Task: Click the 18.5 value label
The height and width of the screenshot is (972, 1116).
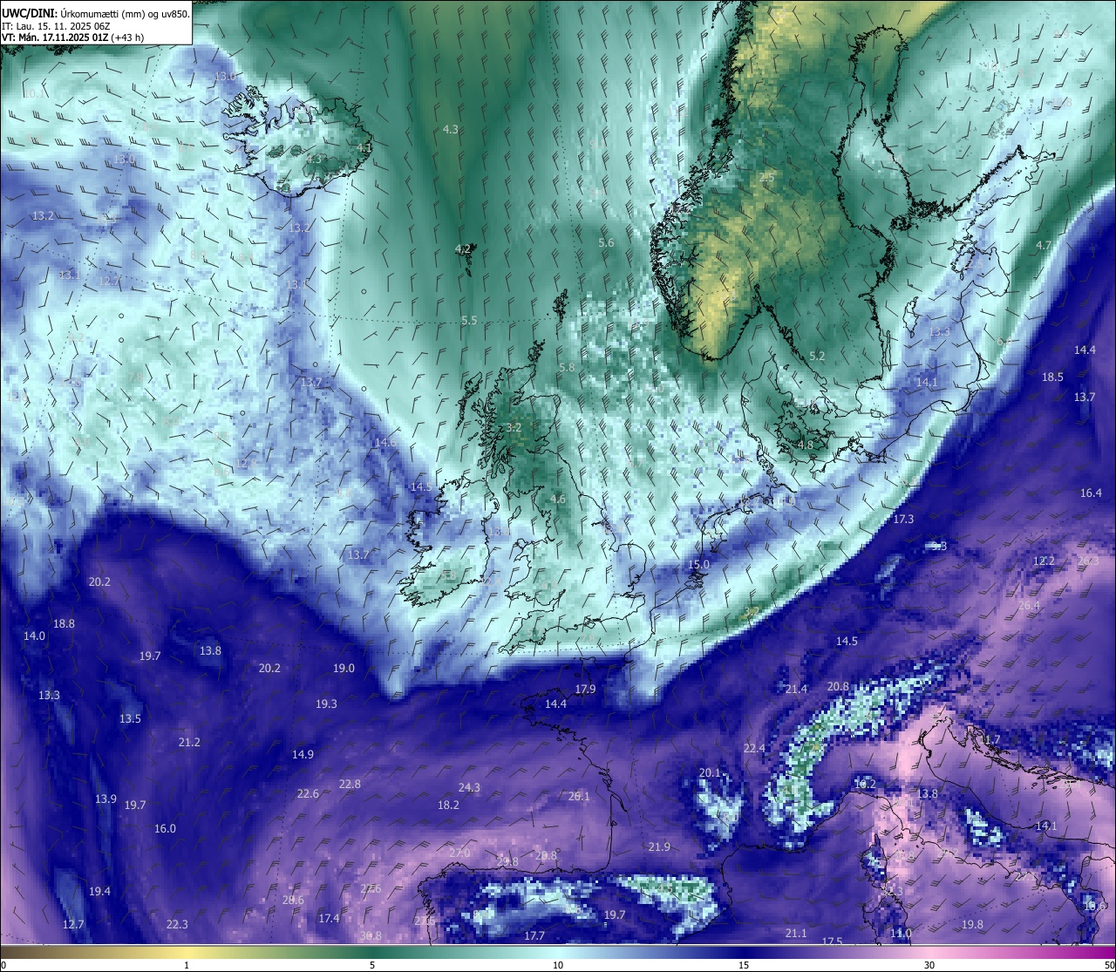Action: (x=1052, y=377)
